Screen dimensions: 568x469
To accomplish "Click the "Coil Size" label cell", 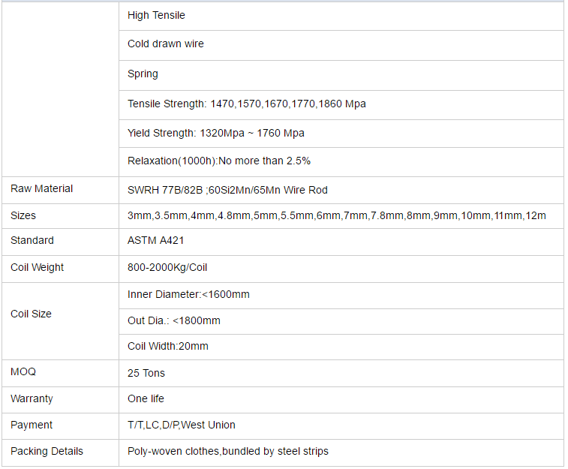I will pos(32,314).
